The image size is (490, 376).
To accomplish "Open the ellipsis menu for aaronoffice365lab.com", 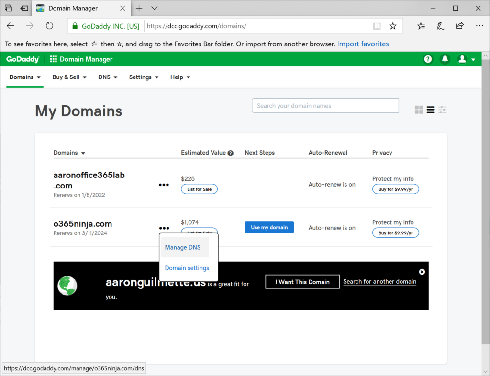I will (164, 185).
